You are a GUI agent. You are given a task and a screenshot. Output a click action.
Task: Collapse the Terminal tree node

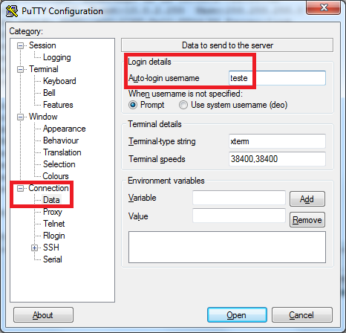coord(20,69)
